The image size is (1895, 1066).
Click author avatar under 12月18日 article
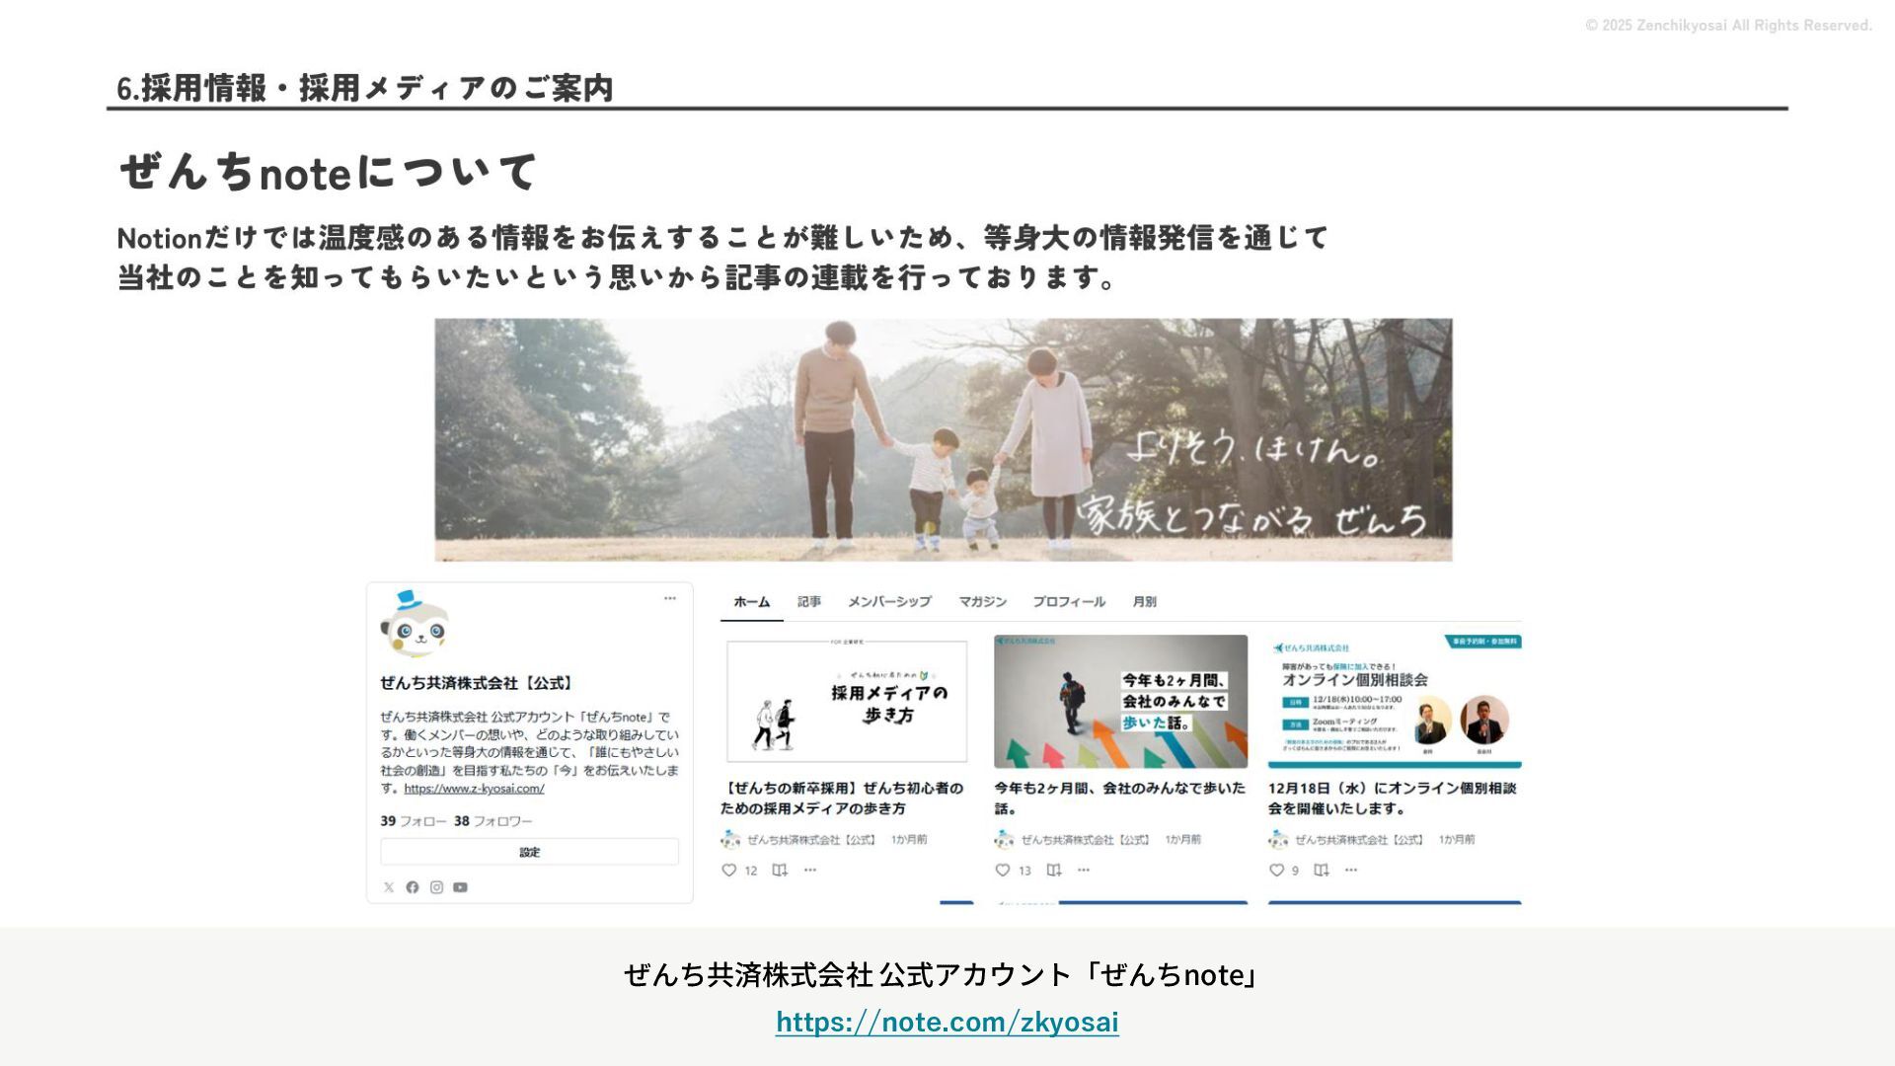tap(1278, 840)
